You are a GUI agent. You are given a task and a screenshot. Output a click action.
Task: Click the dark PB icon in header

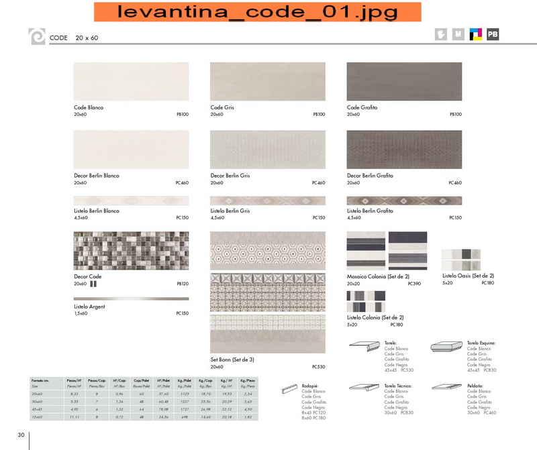493,34
